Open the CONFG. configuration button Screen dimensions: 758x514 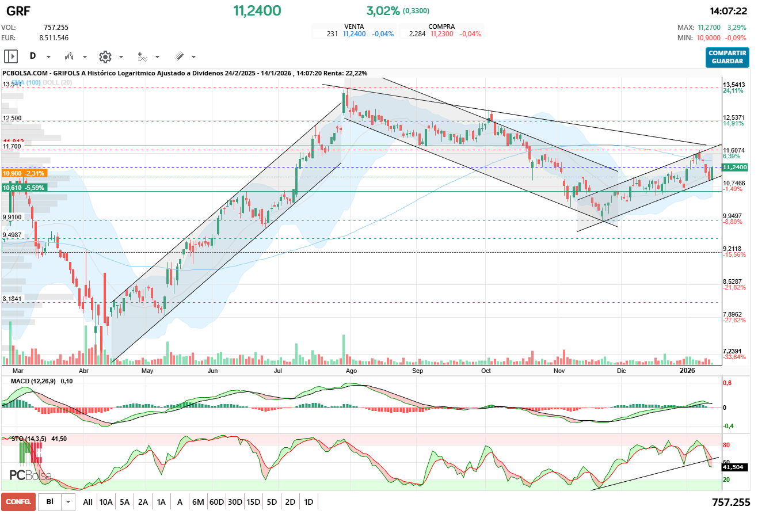click(x=18, y=502)
